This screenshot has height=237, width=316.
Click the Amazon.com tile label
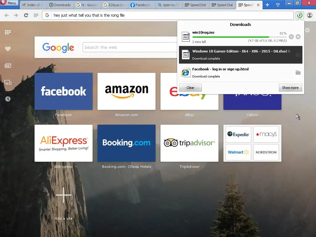[x=127, y=115]
